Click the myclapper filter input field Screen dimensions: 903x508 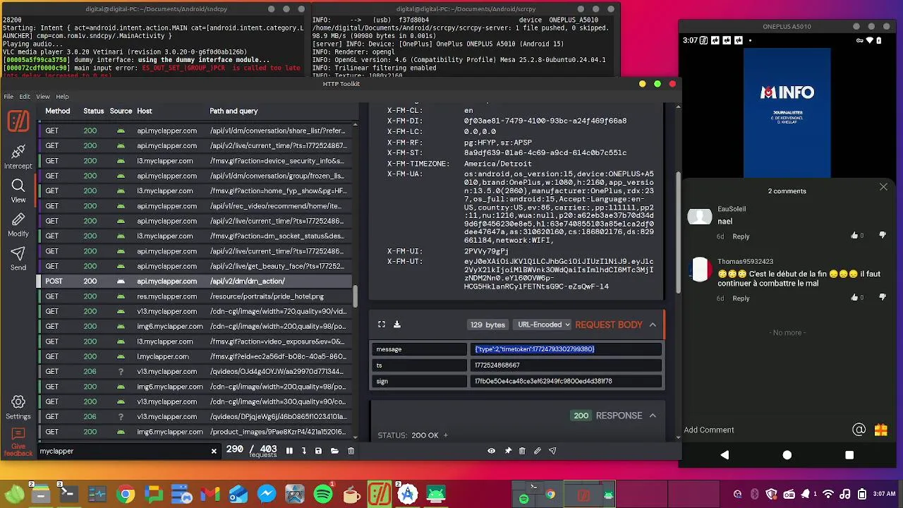[122, 451]
